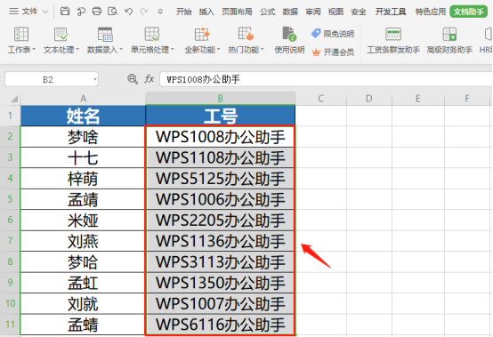The height and width of the screenshot is (337, 493).
Task: Select row 1 header
Action: pos(10,116)
